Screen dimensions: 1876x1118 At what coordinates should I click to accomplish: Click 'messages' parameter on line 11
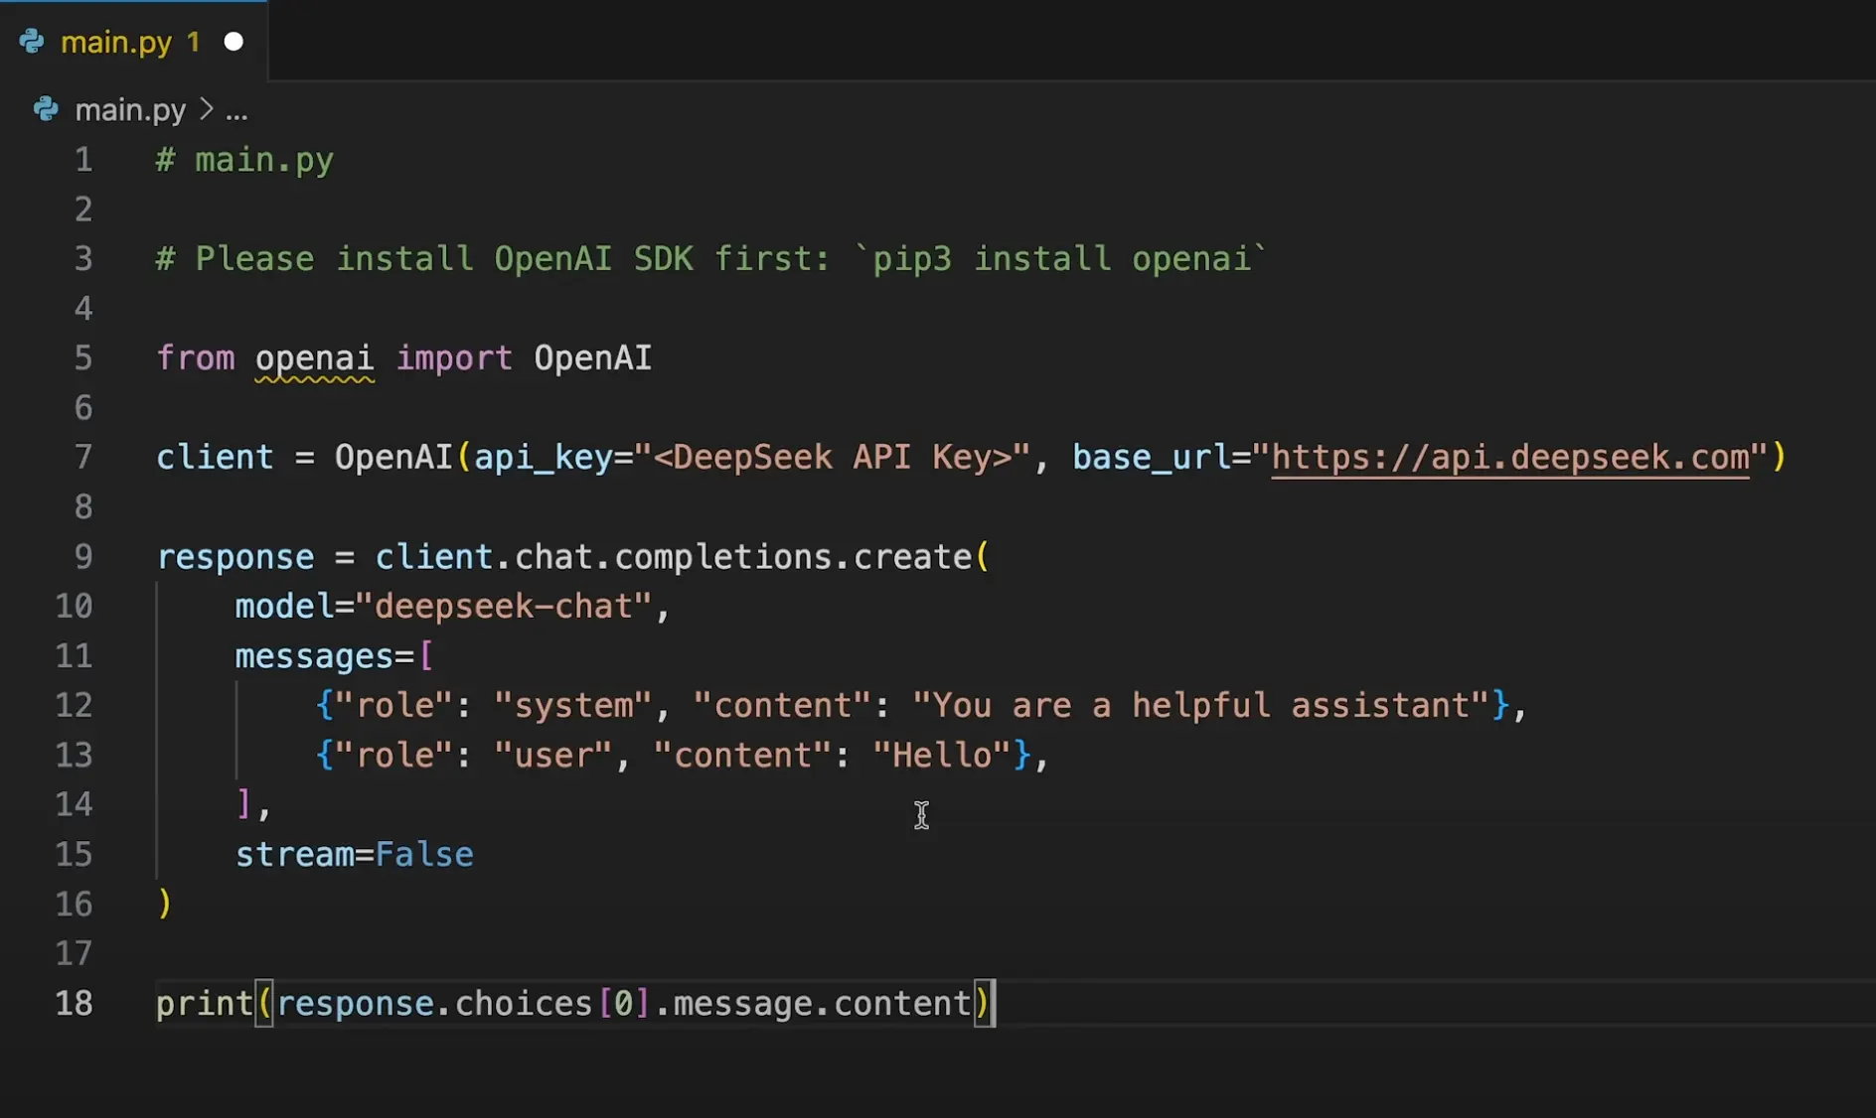pos(315,656)
